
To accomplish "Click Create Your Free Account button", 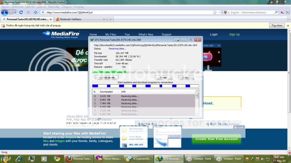I will point(216,139).
